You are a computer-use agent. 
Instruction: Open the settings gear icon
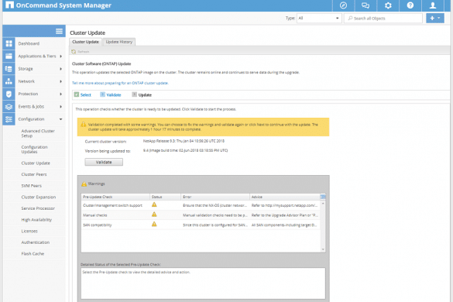388,5
